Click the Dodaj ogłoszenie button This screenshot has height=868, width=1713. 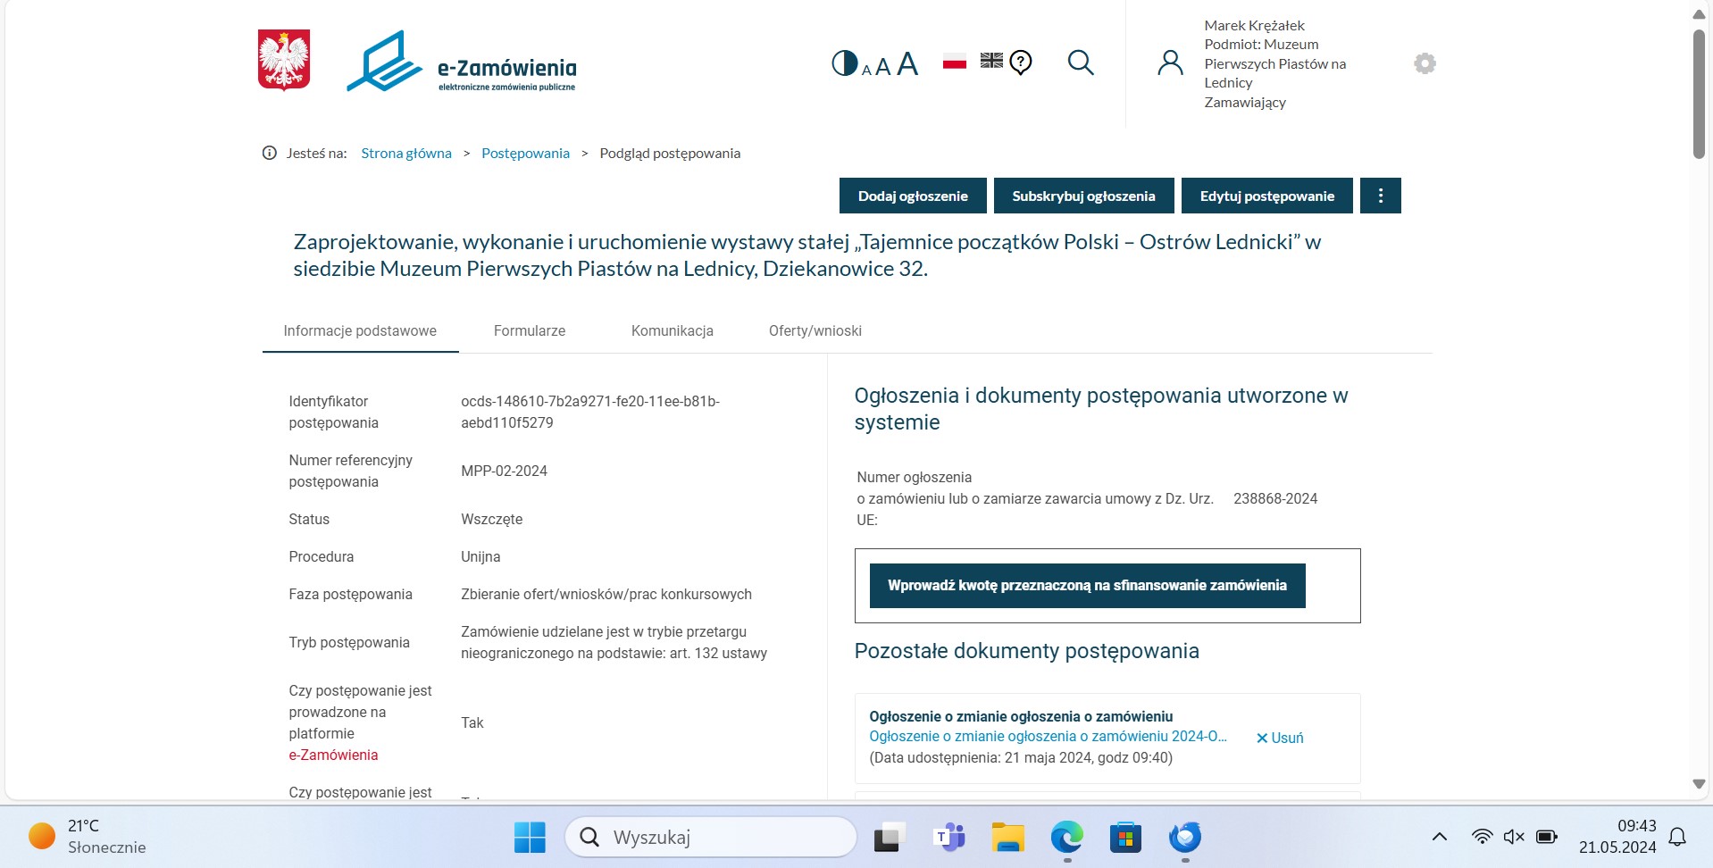(913, 196)
